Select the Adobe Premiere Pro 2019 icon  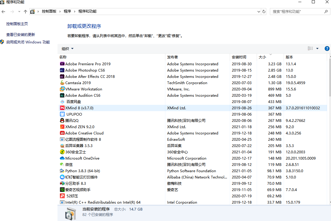point(62,64)
